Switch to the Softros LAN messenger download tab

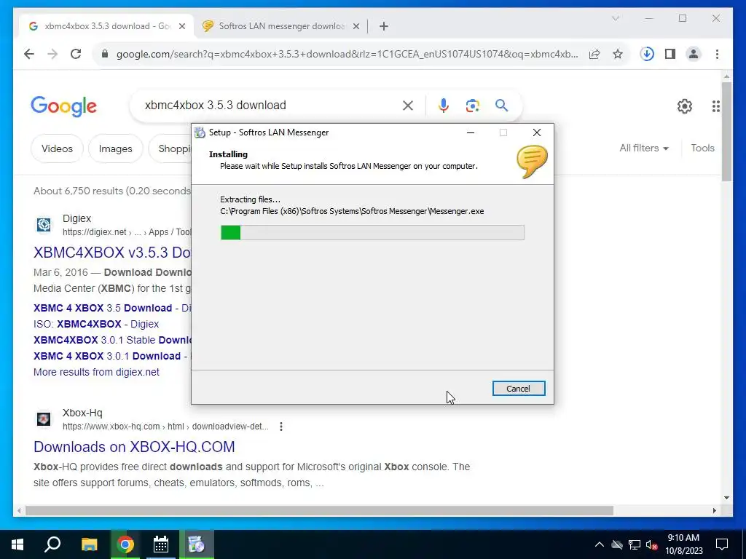280,26
